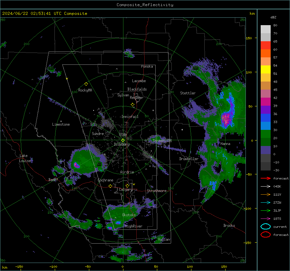The width and height of the screenshot is (290, 271).
Task: Click the yellow diamond marker below Cochrane
Action: 111,186
